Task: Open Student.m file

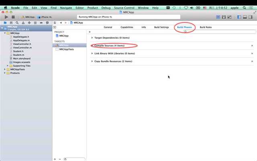Action: coord(18,55)
